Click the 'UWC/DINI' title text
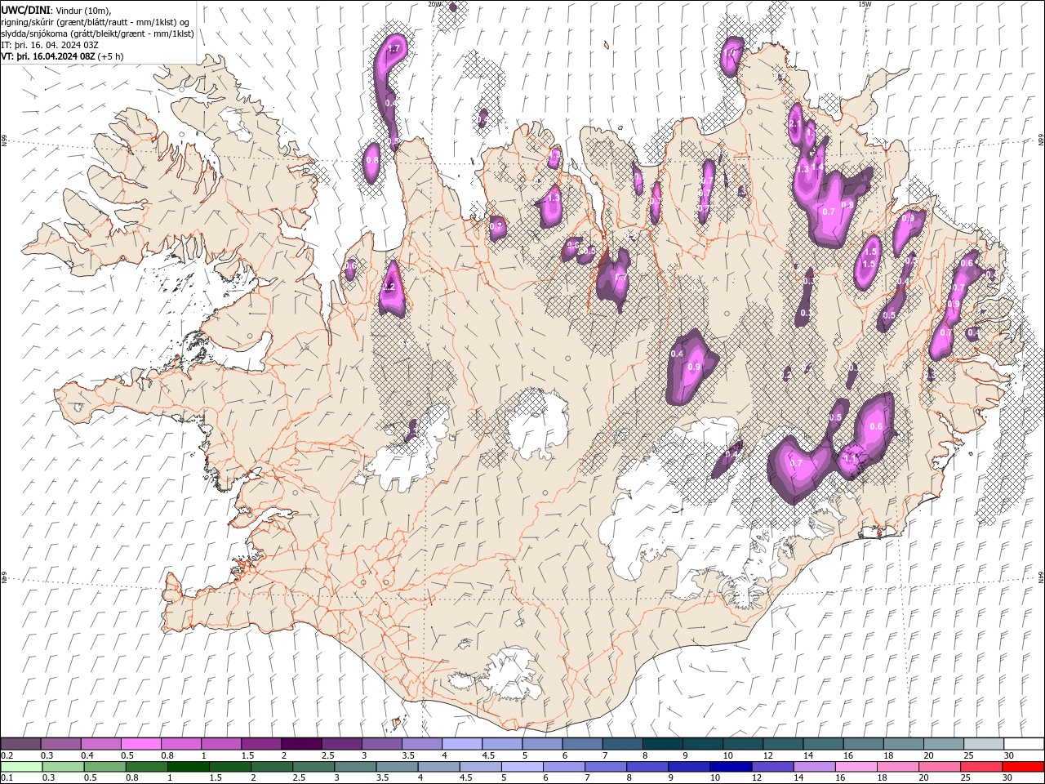 click(x=24, y=10)
